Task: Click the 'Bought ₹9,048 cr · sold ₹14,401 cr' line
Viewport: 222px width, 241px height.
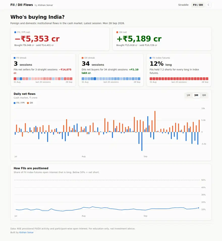Action: pos(34,45)
